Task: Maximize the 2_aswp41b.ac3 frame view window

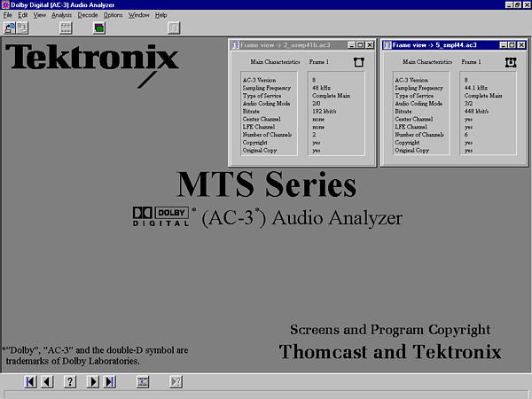Action: point(360,45)
